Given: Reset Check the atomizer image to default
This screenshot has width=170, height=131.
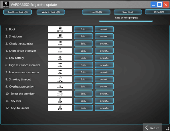Looking at the screenshot, I should pos(104,44).
